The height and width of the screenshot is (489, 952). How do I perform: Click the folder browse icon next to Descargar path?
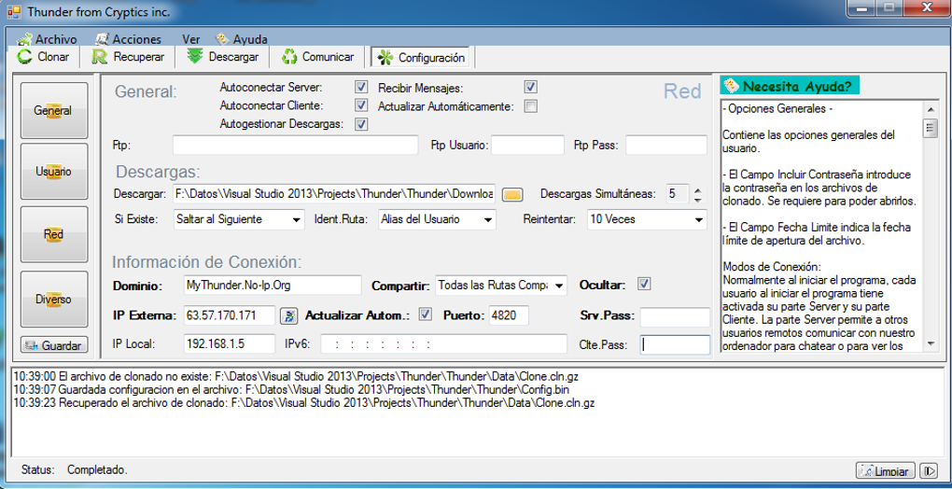(x=513, y=195)
